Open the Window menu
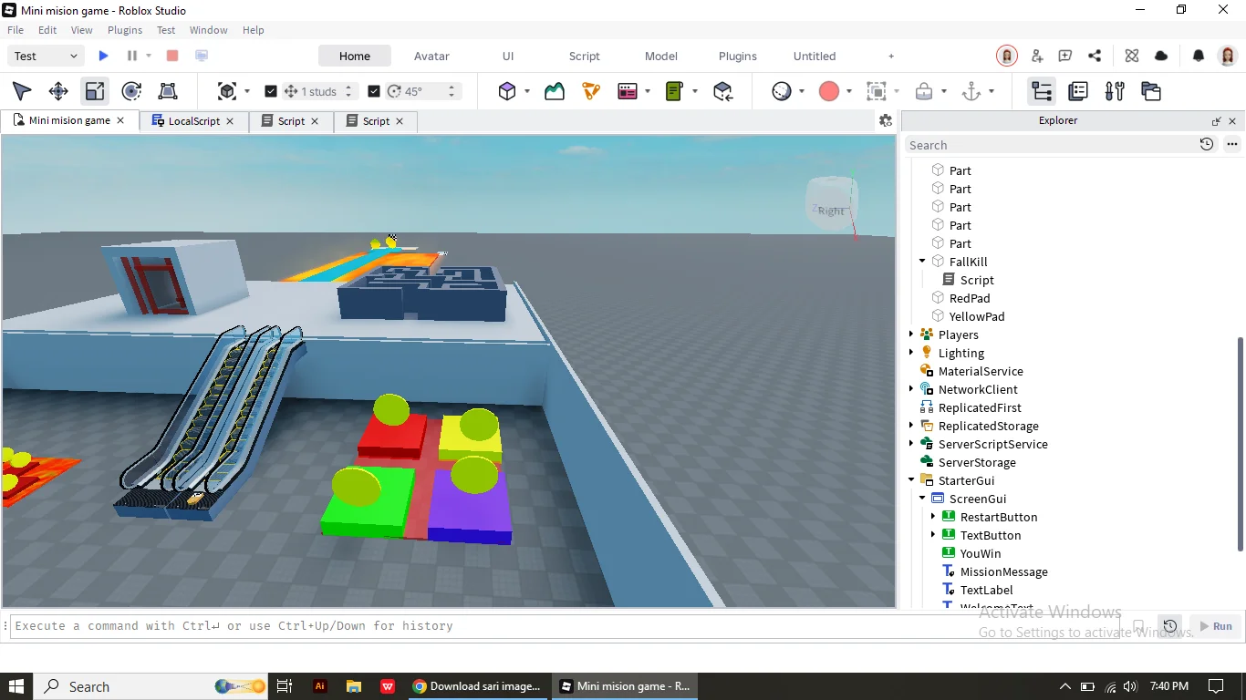The height and width of the screenshot is (700, 1246). 208,30
